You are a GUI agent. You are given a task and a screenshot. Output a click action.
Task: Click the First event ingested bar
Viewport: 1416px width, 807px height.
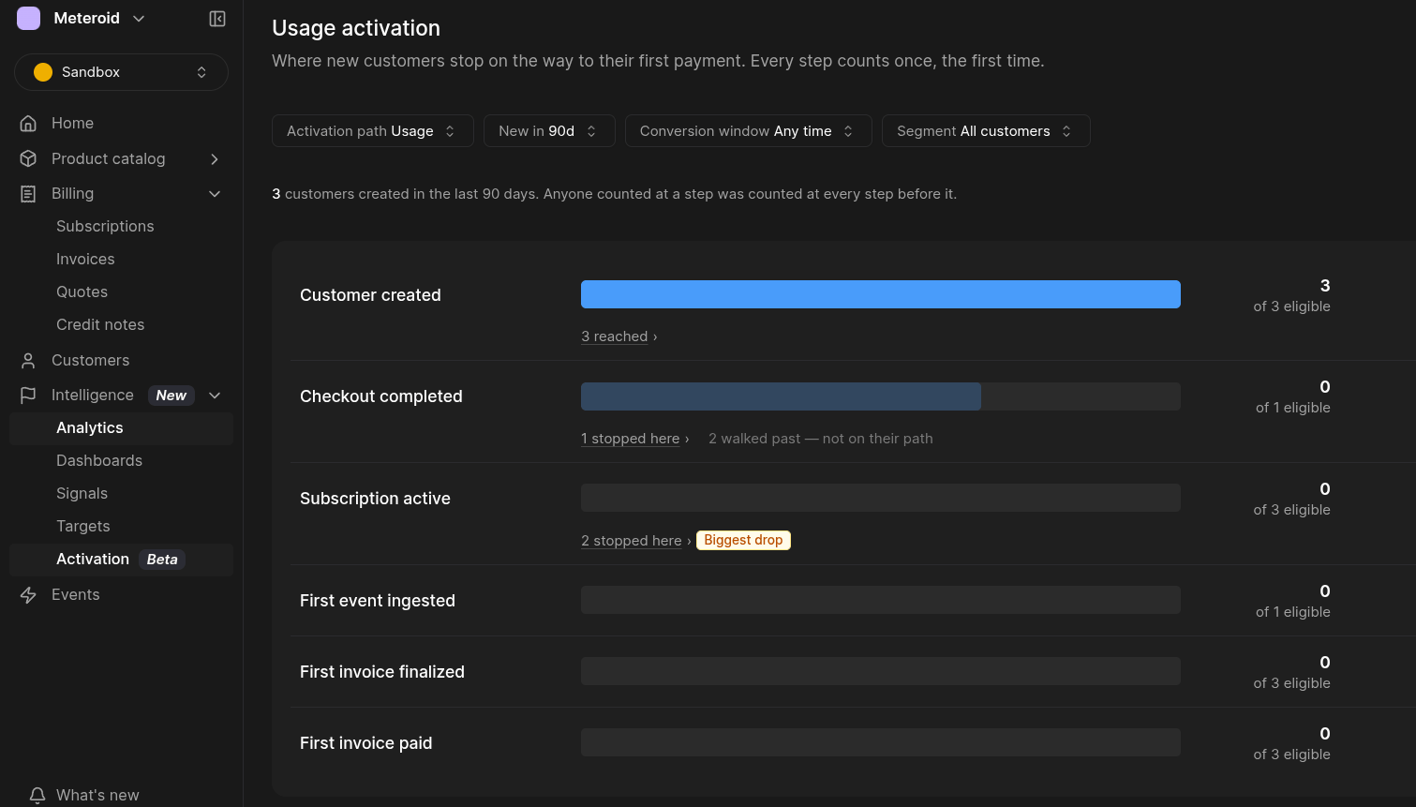pyautogui.click(x=881, y=600)
